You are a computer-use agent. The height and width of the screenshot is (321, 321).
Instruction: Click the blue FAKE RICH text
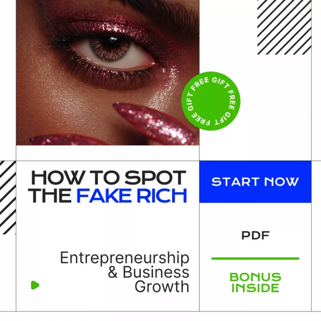[x=131, y=196]
